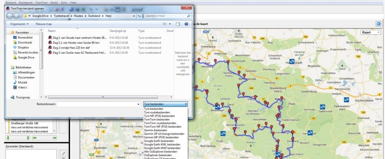This screenshot has width=385, height=159.
Task: Click the Tyretotravel breadcrumb segment
Action: 62,16
